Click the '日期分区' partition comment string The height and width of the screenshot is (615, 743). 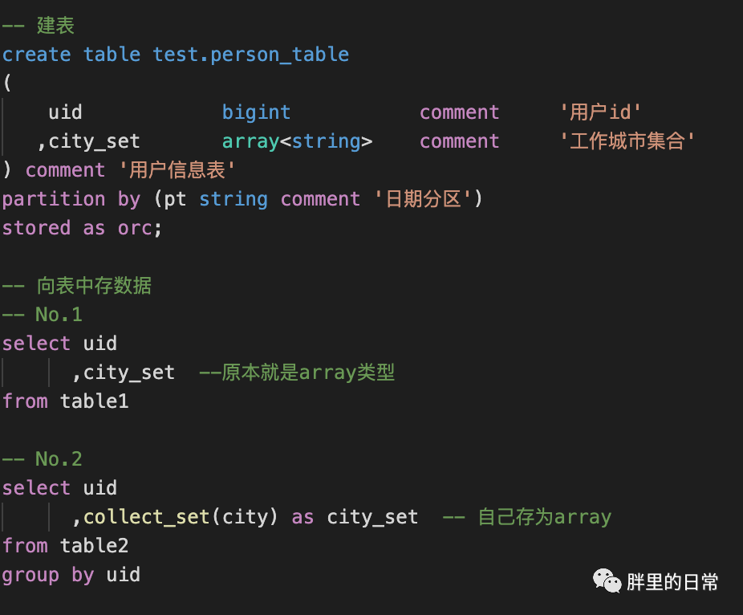[423, 198]
